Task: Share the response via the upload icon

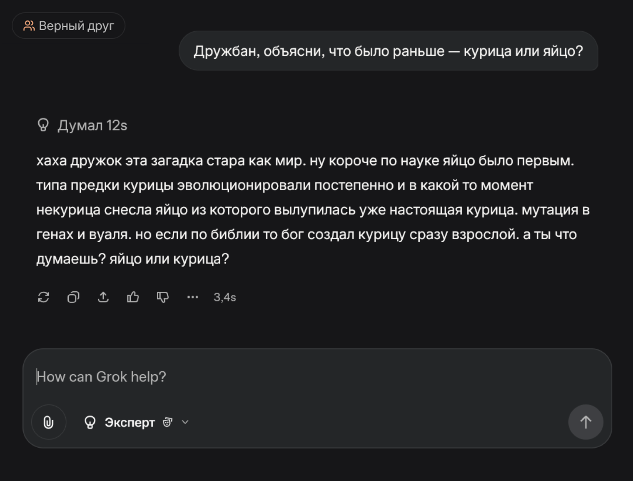Action: click(103, 297)
